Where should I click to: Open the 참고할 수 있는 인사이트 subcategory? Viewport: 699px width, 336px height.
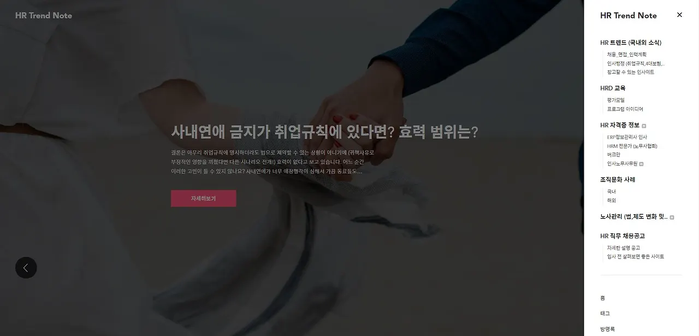[x=631, y=72]
